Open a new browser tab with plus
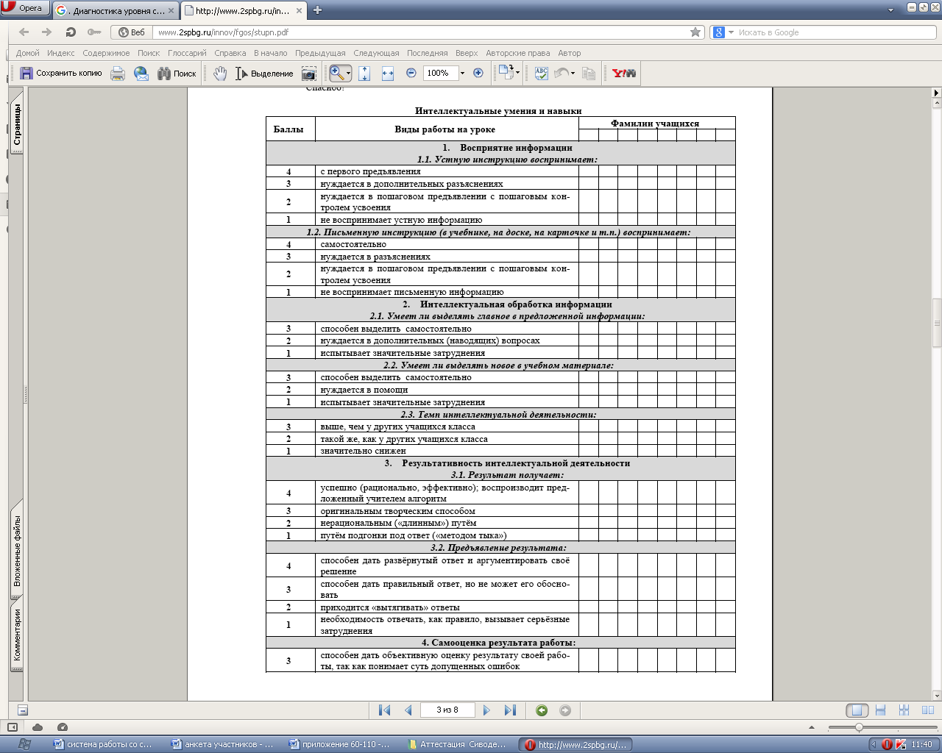The image size is (942, 753). [318, 10]
